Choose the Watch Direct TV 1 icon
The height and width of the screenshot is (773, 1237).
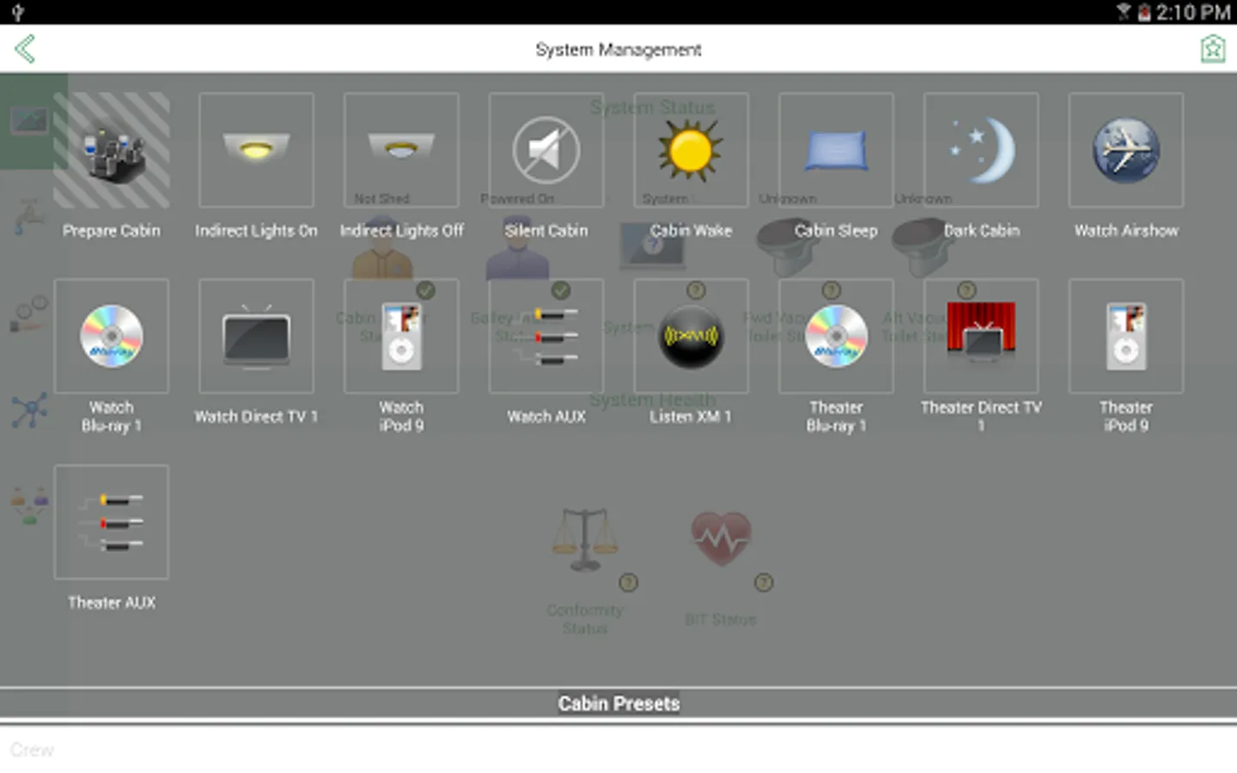256,336
